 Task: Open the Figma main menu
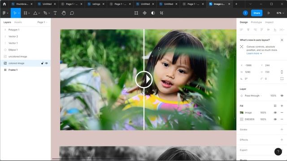[5, 13]
